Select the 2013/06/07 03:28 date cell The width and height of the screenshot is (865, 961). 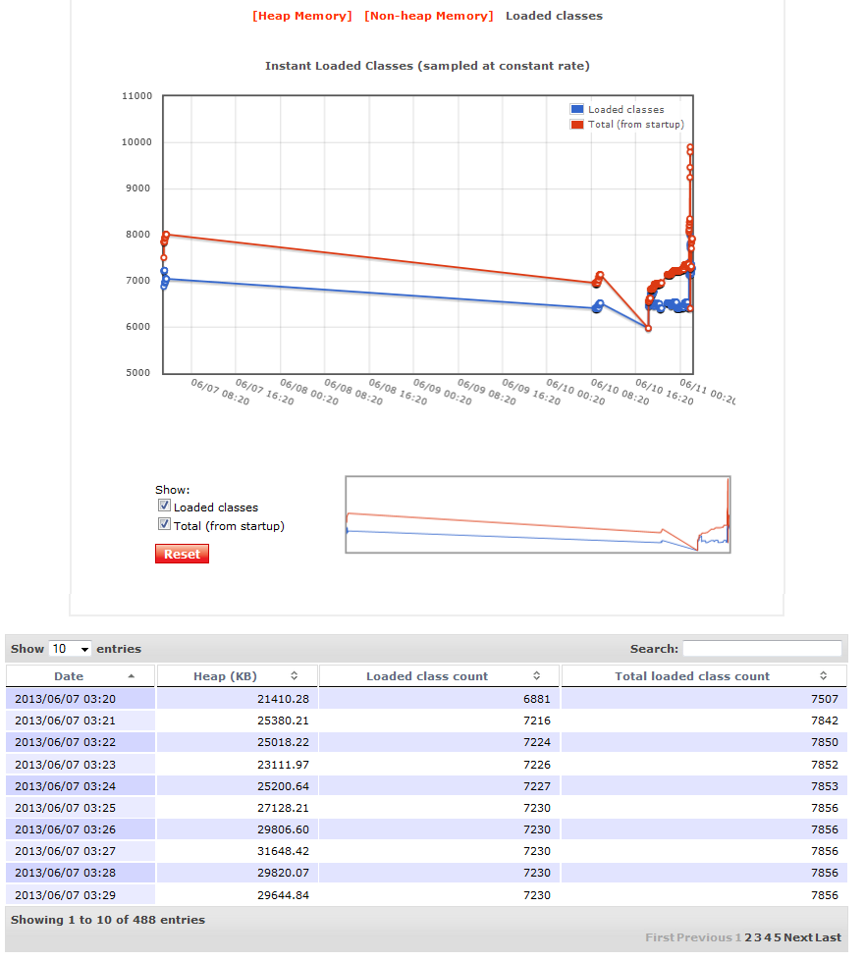tap(81, 873)
